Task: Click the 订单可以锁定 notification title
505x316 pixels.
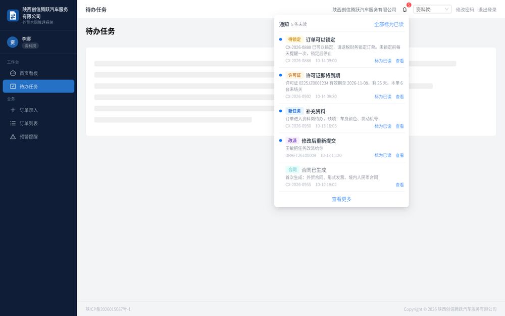Action: (x=321, y=39)
